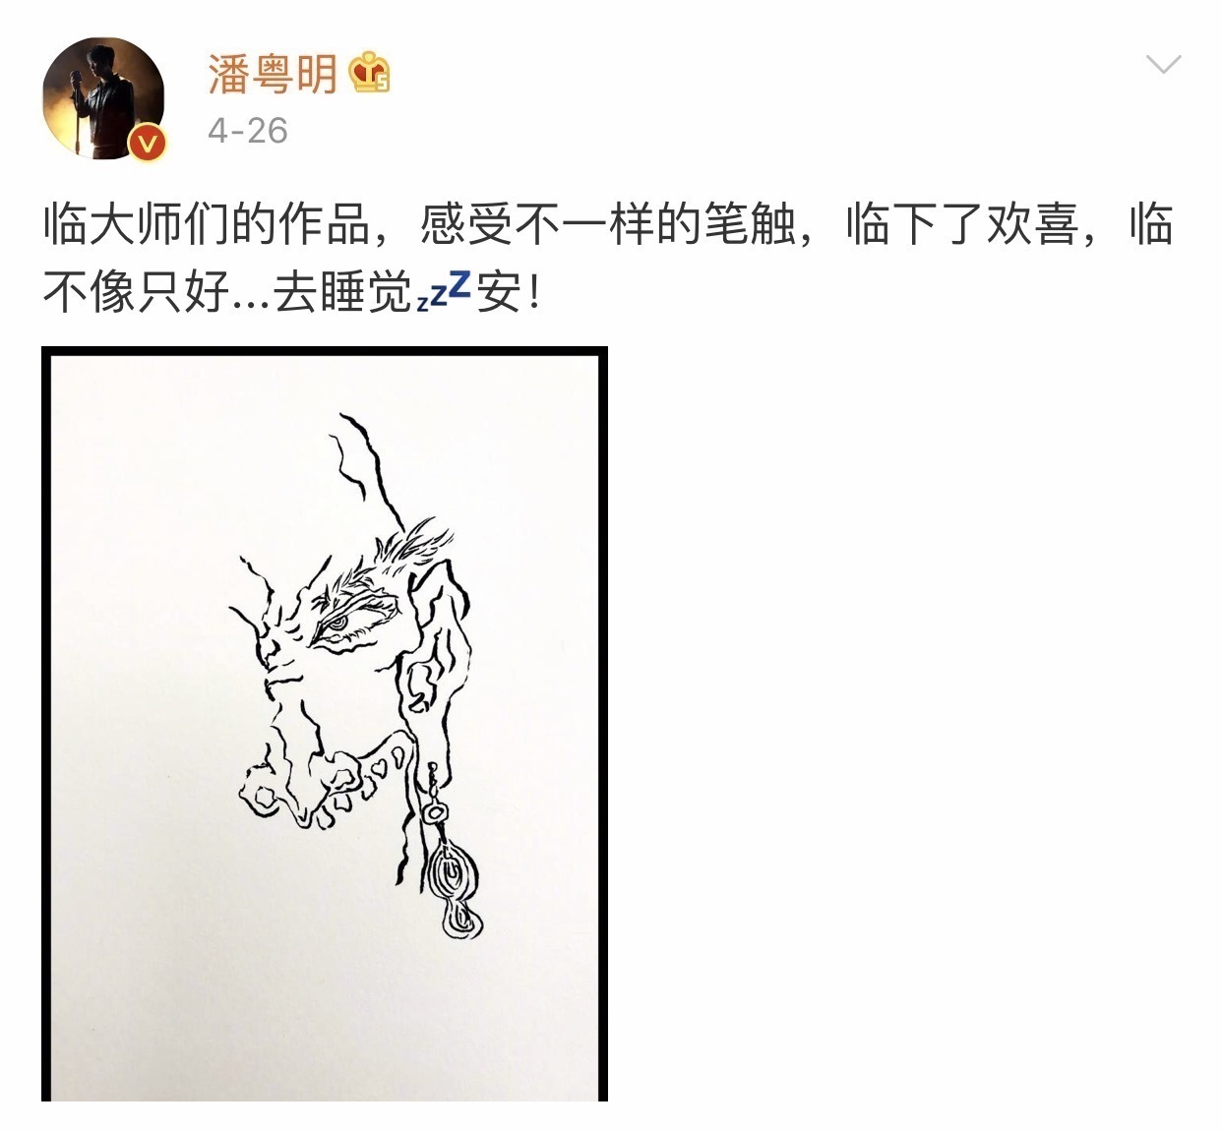Tap the eye in the ink sketch
This screenshot has width=1222, height=1131.
337,622
